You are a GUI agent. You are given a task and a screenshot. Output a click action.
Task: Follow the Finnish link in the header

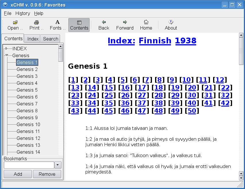click(x=155, y=41)
